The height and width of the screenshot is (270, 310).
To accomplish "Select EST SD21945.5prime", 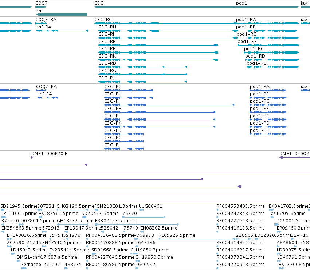I will 19,206.
